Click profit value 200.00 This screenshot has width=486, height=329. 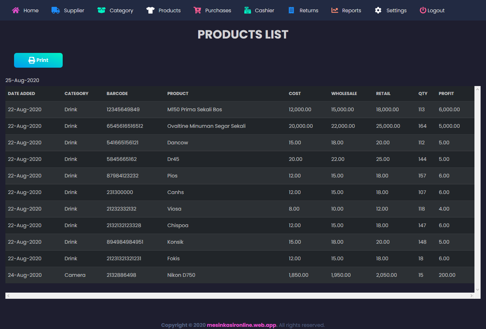point(447,275)
